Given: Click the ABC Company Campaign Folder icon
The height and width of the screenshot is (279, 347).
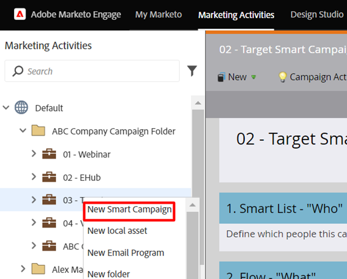Looking at the screenshot, I should [x=38, y=131].
